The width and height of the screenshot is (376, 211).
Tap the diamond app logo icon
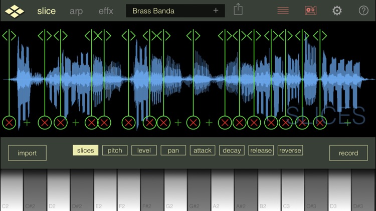point(15,11)
